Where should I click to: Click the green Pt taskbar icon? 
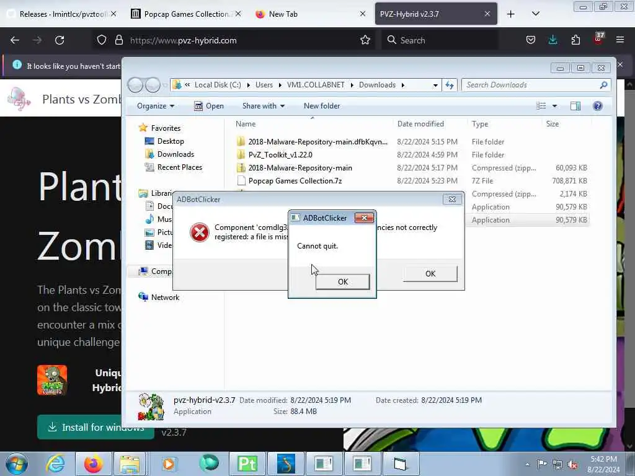pos(247,464)
